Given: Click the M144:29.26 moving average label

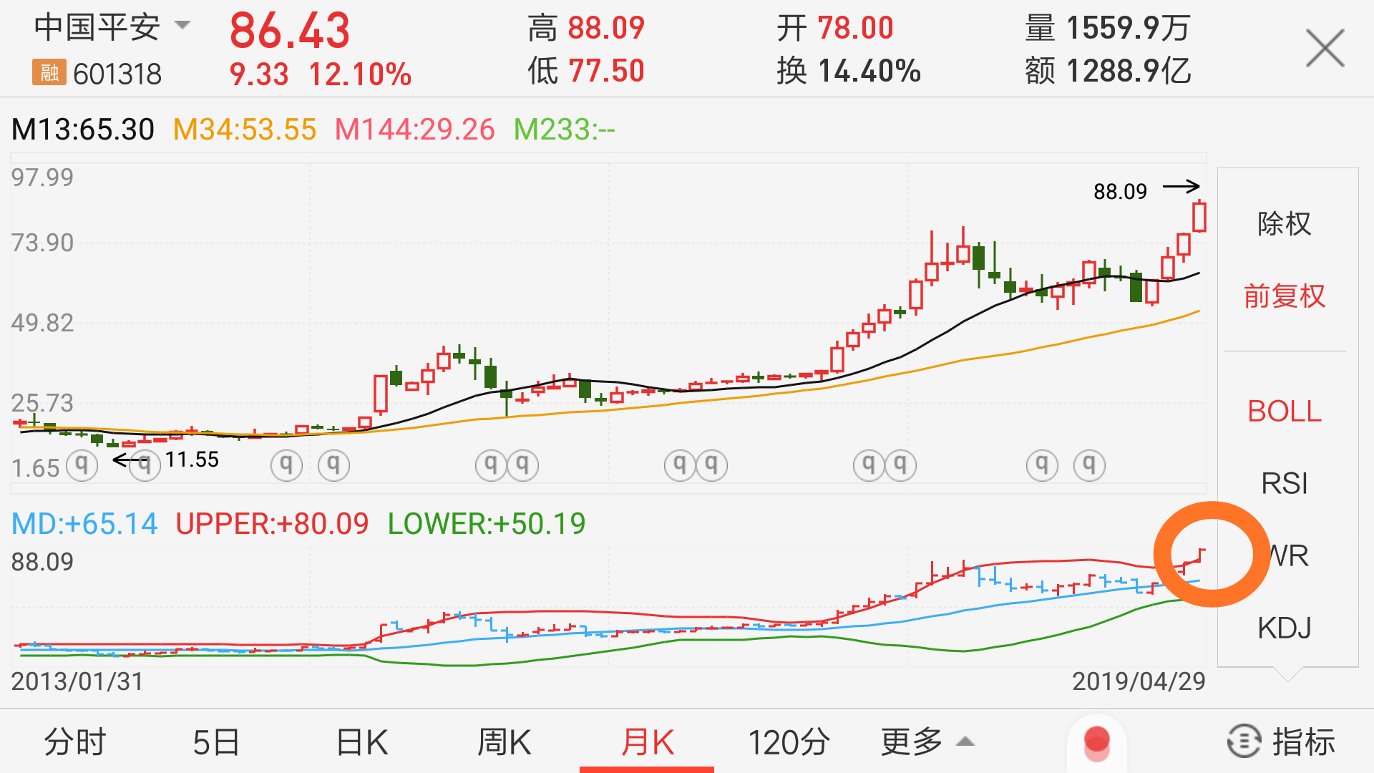Looking at the screenshot, I should (x=415, y=130).
